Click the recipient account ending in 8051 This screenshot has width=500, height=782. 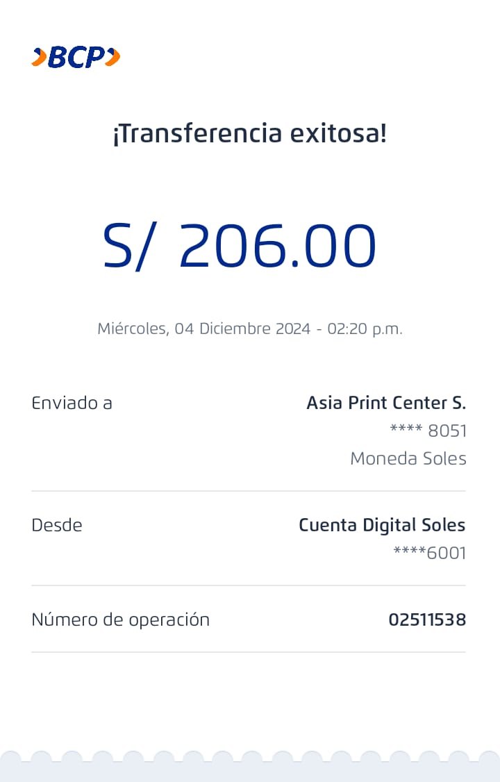pyautogui.click(x=428, y=431)
